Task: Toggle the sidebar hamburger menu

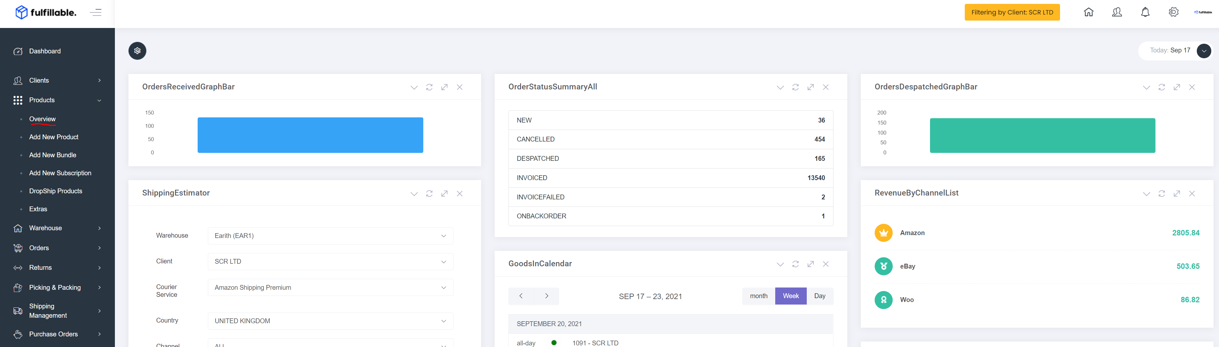Action: (96, 12)
